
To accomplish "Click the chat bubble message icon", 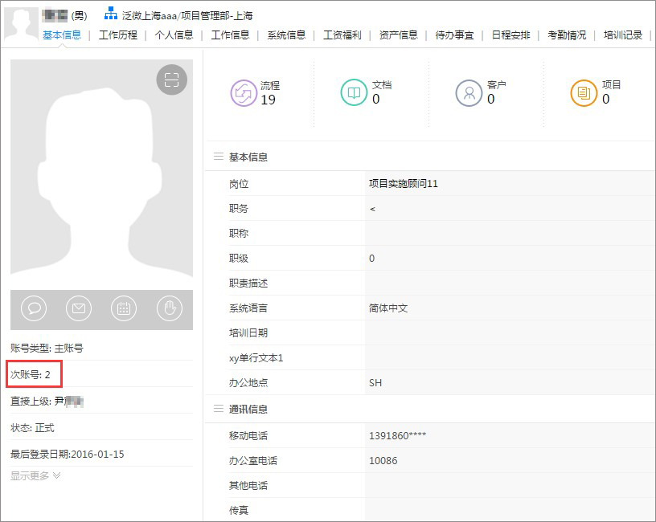I will (35, 308).
